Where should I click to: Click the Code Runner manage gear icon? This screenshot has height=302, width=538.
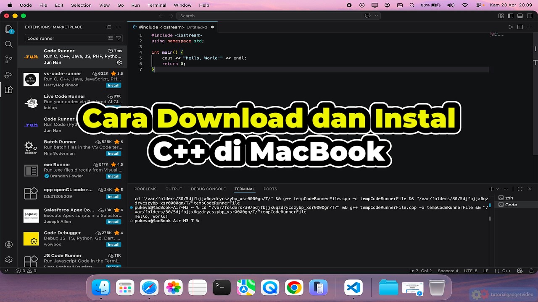coord(119,62)
